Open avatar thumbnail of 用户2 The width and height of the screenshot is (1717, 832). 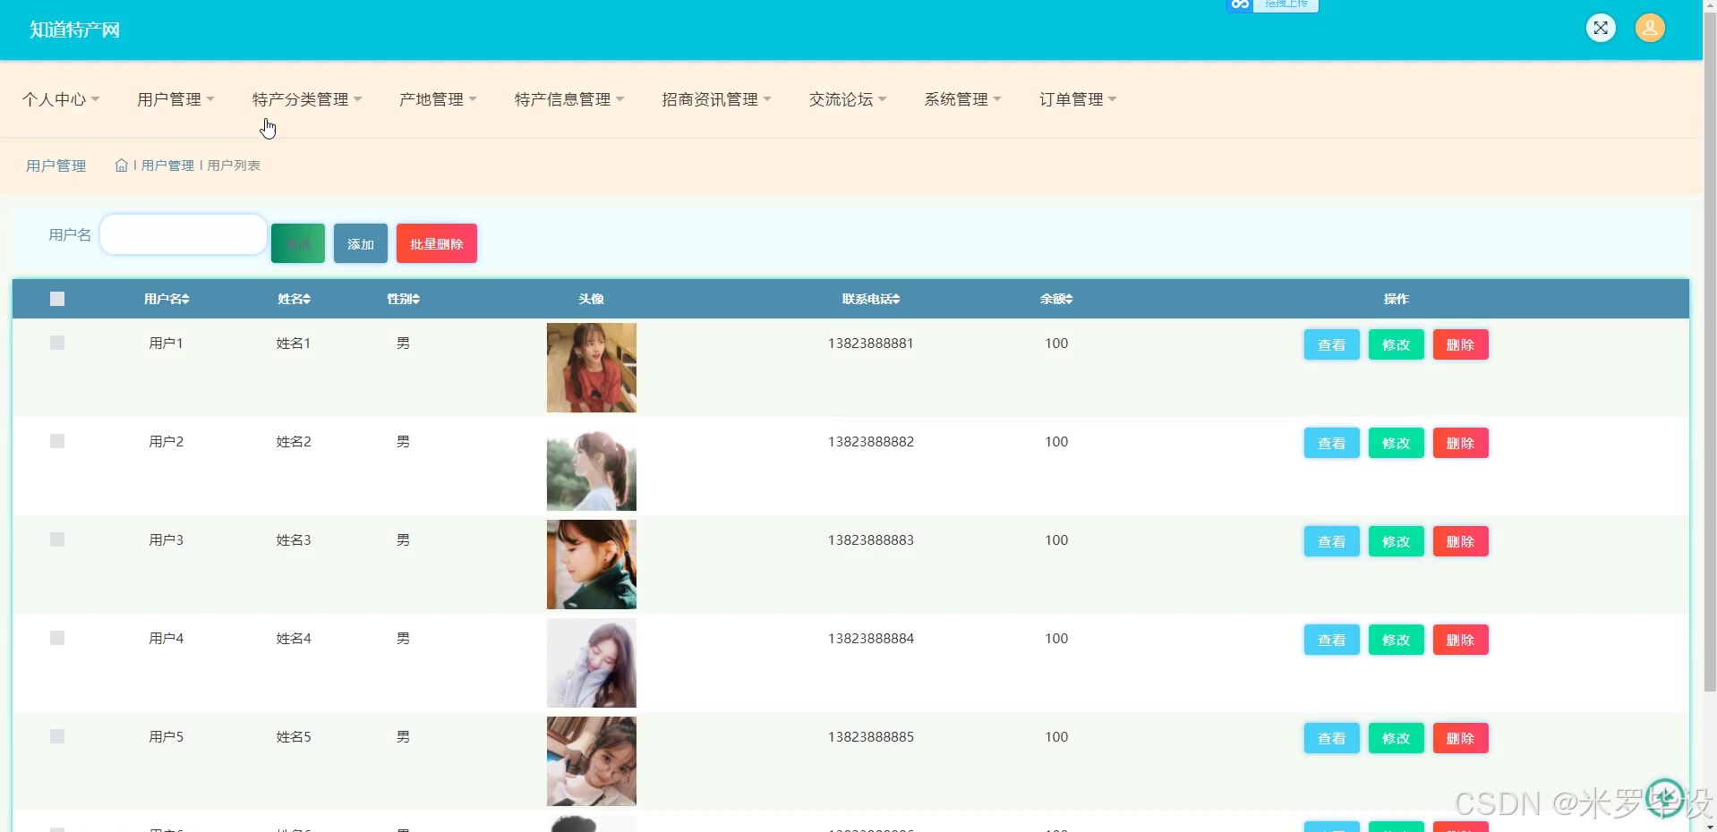tap(592, 466)
